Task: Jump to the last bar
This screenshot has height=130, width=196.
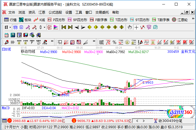Action: pyautogui.click(x=70, y=27)
